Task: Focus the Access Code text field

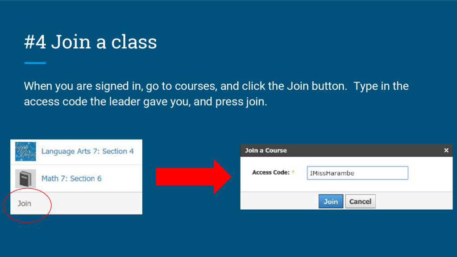Action: click(x=357, y=173)
